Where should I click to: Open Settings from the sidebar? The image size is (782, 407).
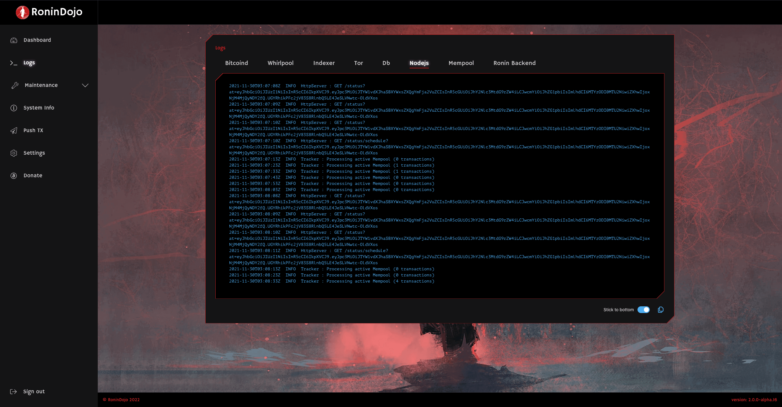34,153
